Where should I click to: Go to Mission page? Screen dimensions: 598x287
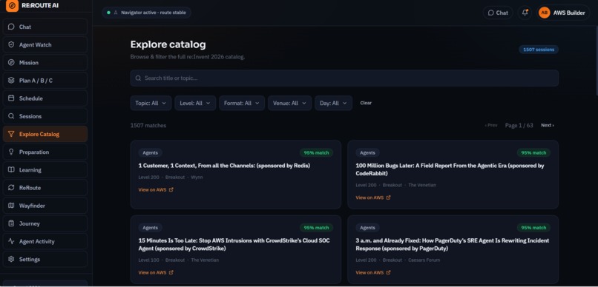click(45, 63)
